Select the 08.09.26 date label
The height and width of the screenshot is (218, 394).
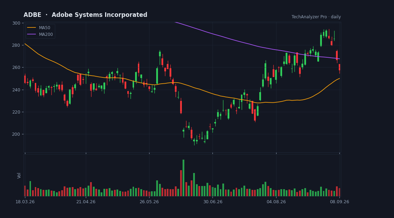point(339,202)
